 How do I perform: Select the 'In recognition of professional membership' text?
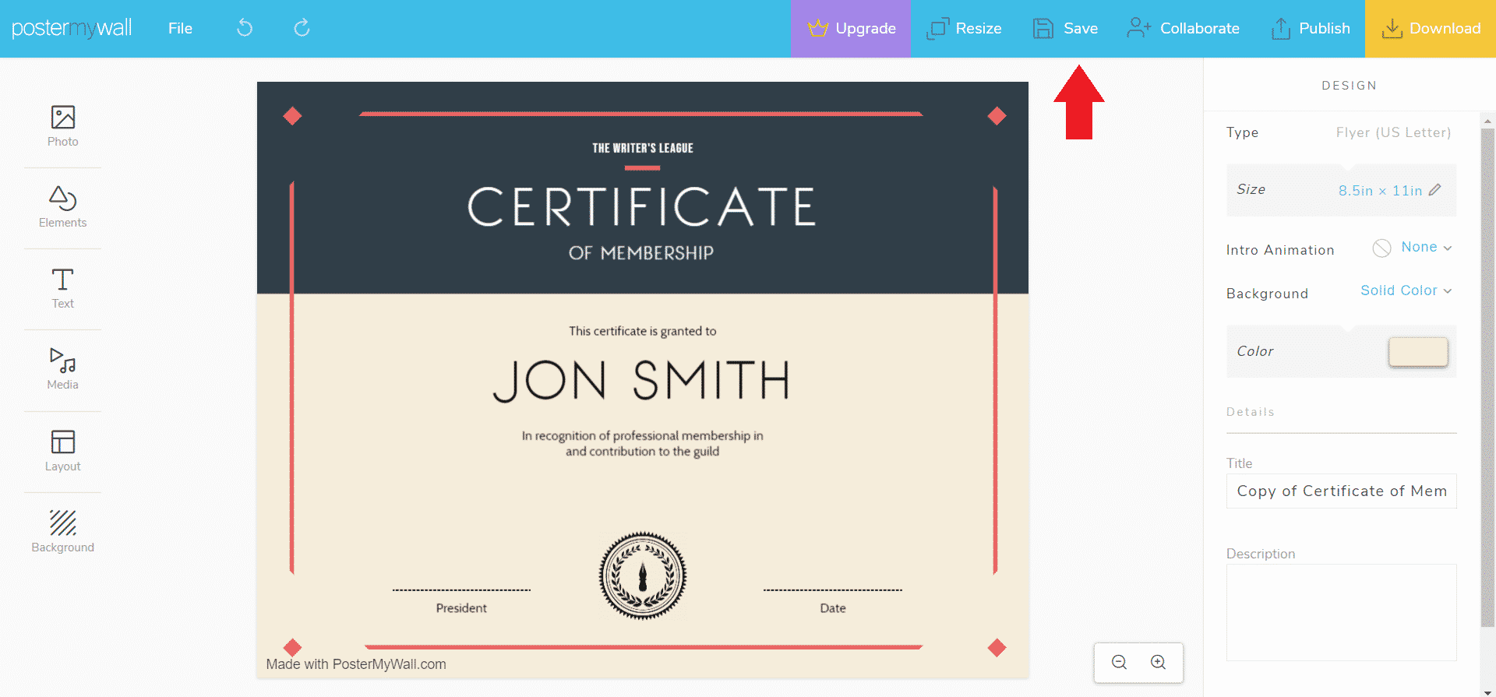(643, 443)
